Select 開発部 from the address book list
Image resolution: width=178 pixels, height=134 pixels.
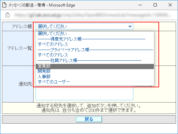[x=95, y=71]
